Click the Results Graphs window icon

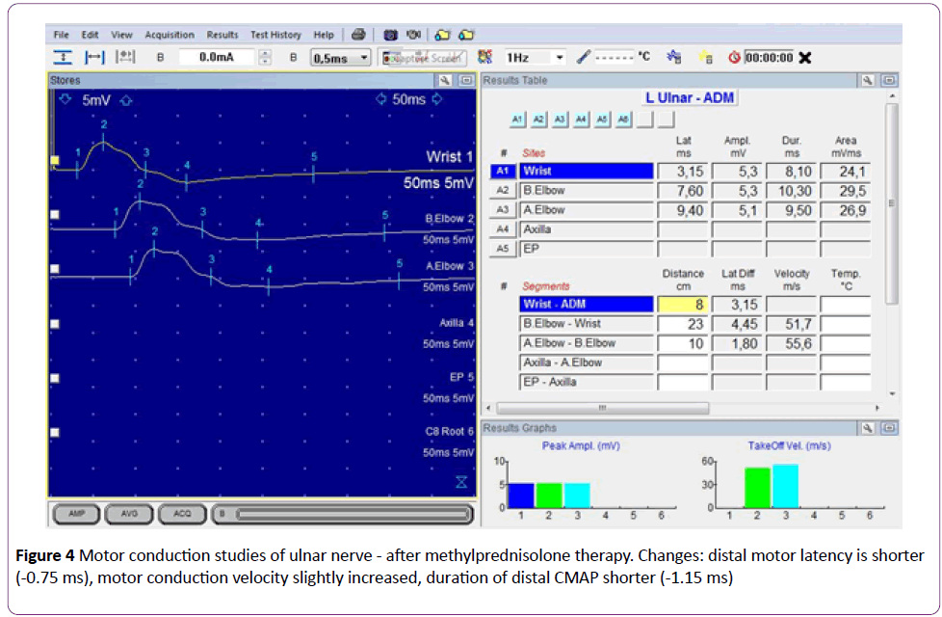[x=890, y=428]
